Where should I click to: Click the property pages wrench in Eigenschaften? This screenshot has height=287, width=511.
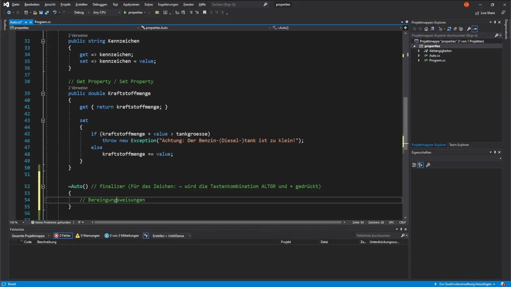click(428, 165)
